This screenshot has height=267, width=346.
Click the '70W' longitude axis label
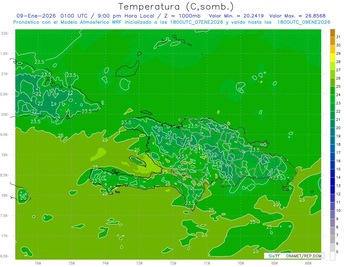point(241,263)
